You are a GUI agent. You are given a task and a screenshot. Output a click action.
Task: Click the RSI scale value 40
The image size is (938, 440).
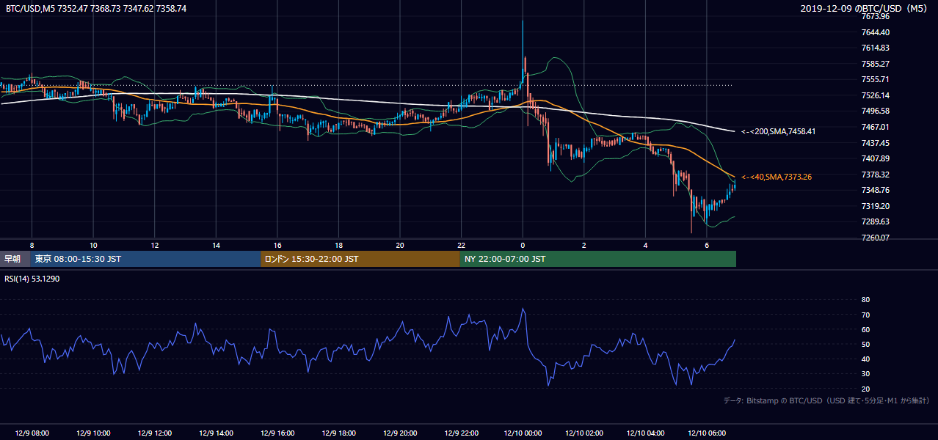coord(865,359)
